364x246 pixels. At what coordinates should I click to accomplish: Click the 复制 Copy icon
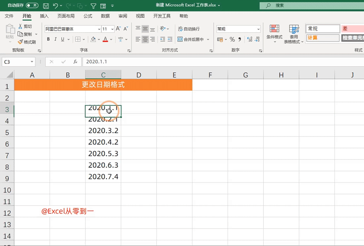pyautogui.click(x=20, y=34)
